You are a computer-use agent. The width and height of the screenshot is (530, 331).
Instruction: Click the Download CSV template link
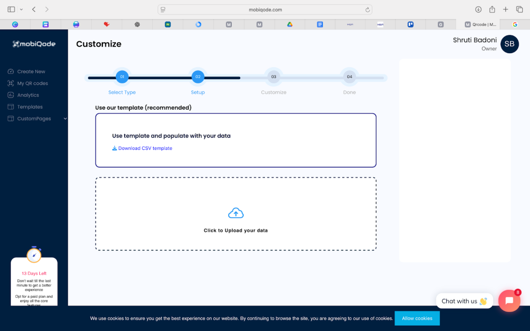click(145, 148)
